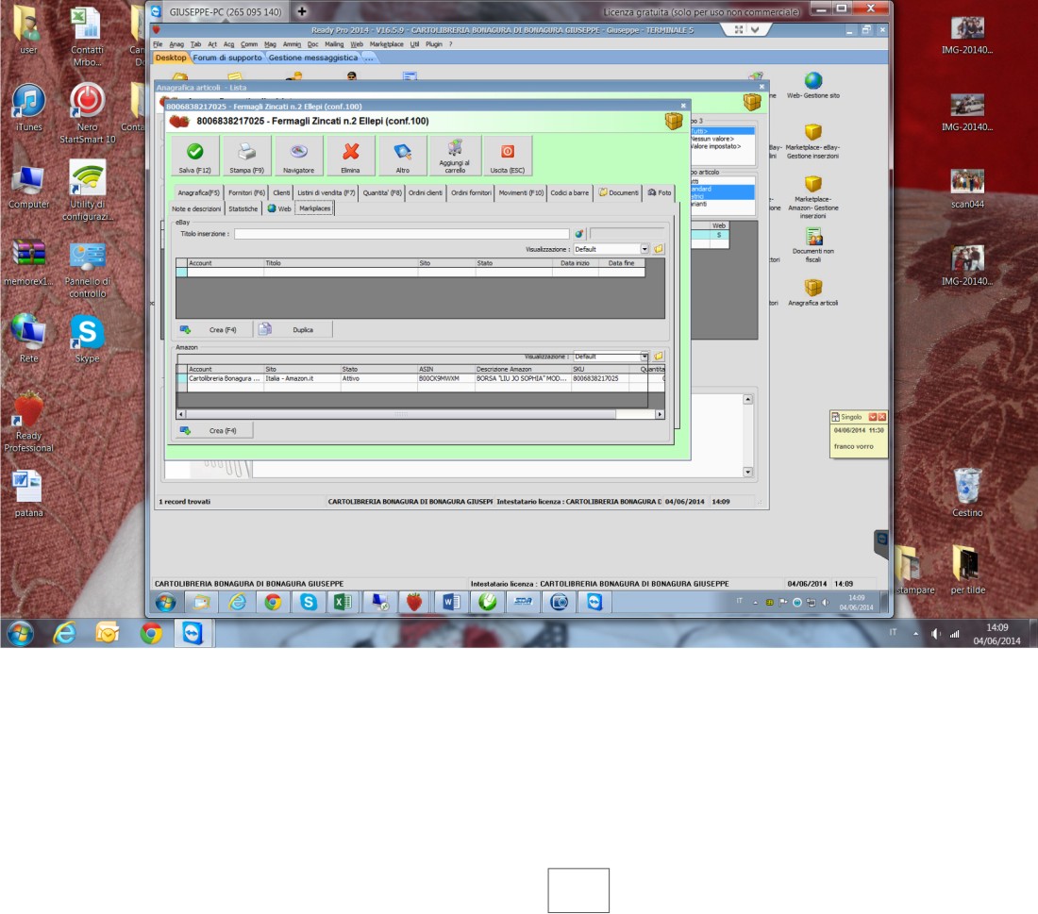Open the Clienti tab
The image size is (1038, 914).
[x=281, y=192]
